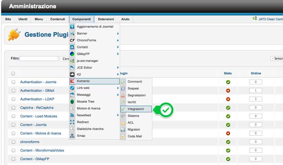Click the GMapFP globe icon
The width and height of the screenshot is (283, 165).
point(72,54)
